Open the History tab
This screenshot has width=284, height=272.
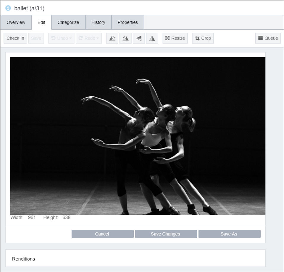click(x=98, y=22)
